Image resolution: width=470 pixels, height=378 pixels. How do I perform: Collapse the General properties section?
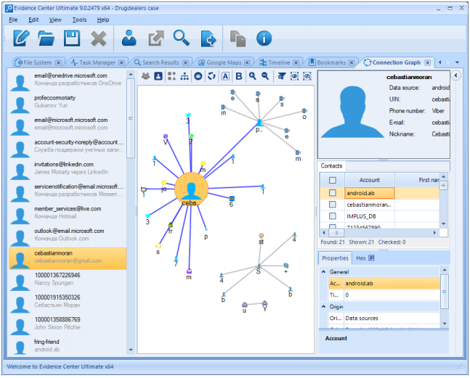tap(324, 272)
